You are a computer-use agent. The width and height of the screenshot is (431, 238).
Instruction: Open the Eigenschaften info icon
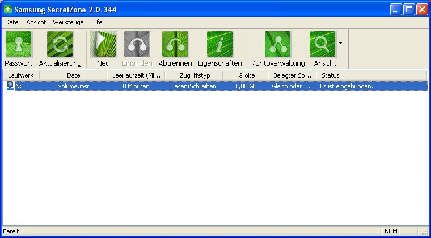point(220,44)
